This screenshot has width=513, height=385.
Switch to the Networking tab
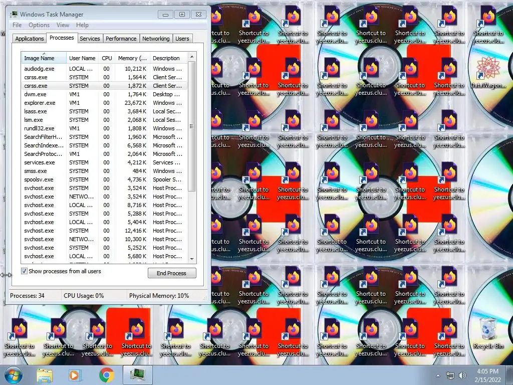pyautogui.click(x=156, y=39)
